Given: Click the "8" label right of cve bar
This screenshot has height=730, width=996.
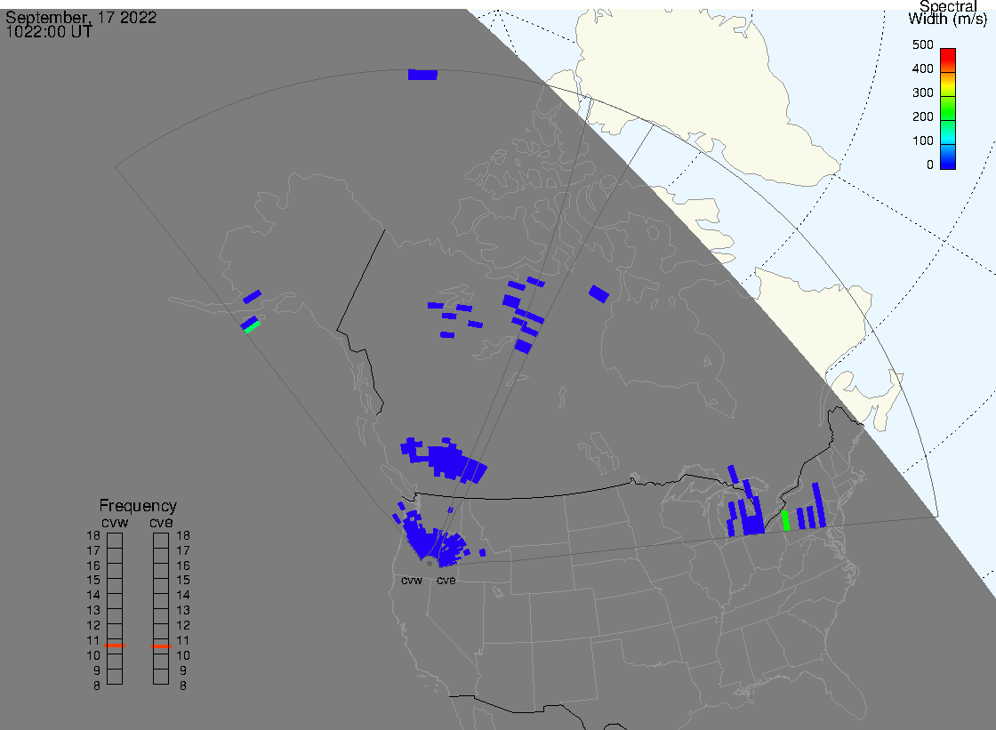Looking at the screenshot, I should (x=183, y=686).
